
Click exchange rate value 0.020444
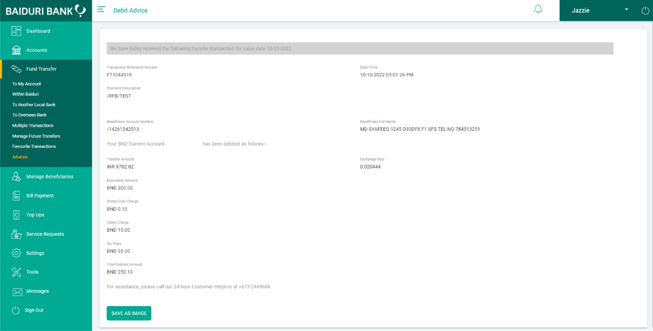(x=370, y=167)
